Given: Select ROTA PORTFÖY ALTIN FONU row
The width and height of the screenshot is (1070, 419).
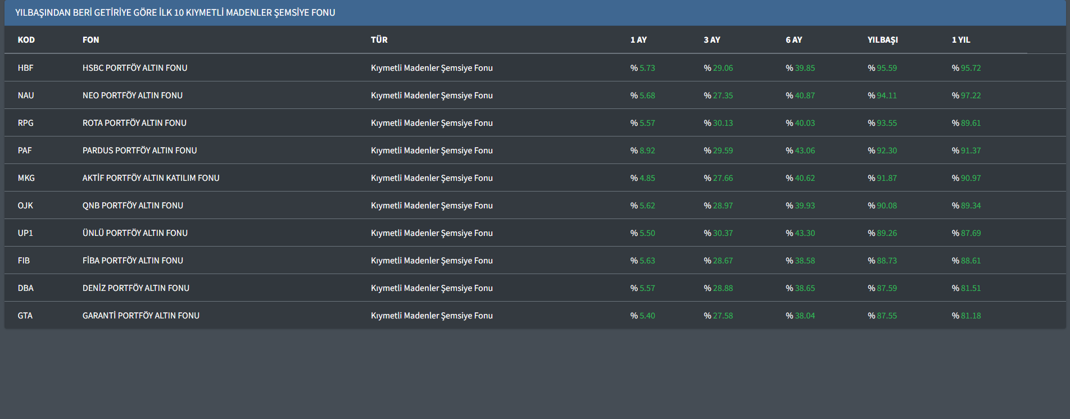Looking at the screenshot, I should pyautogui.click(x=134, y=123).
